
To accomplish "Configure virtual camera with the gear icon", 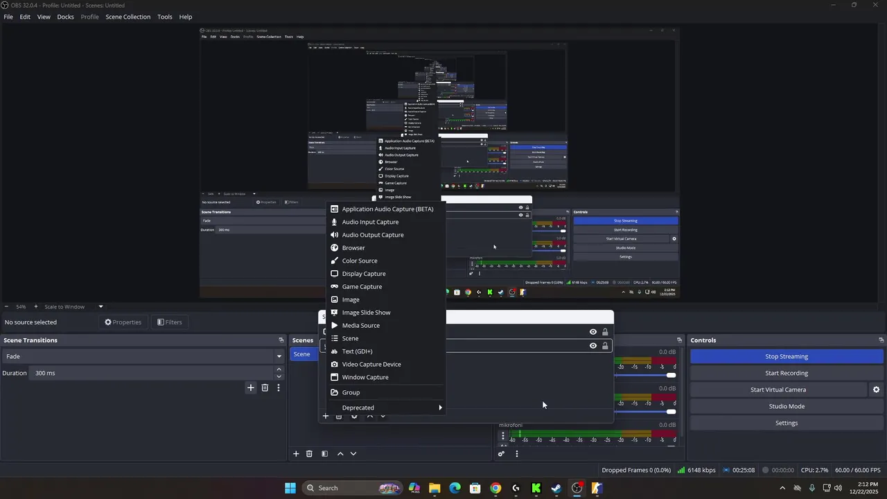I will point(876,389).
